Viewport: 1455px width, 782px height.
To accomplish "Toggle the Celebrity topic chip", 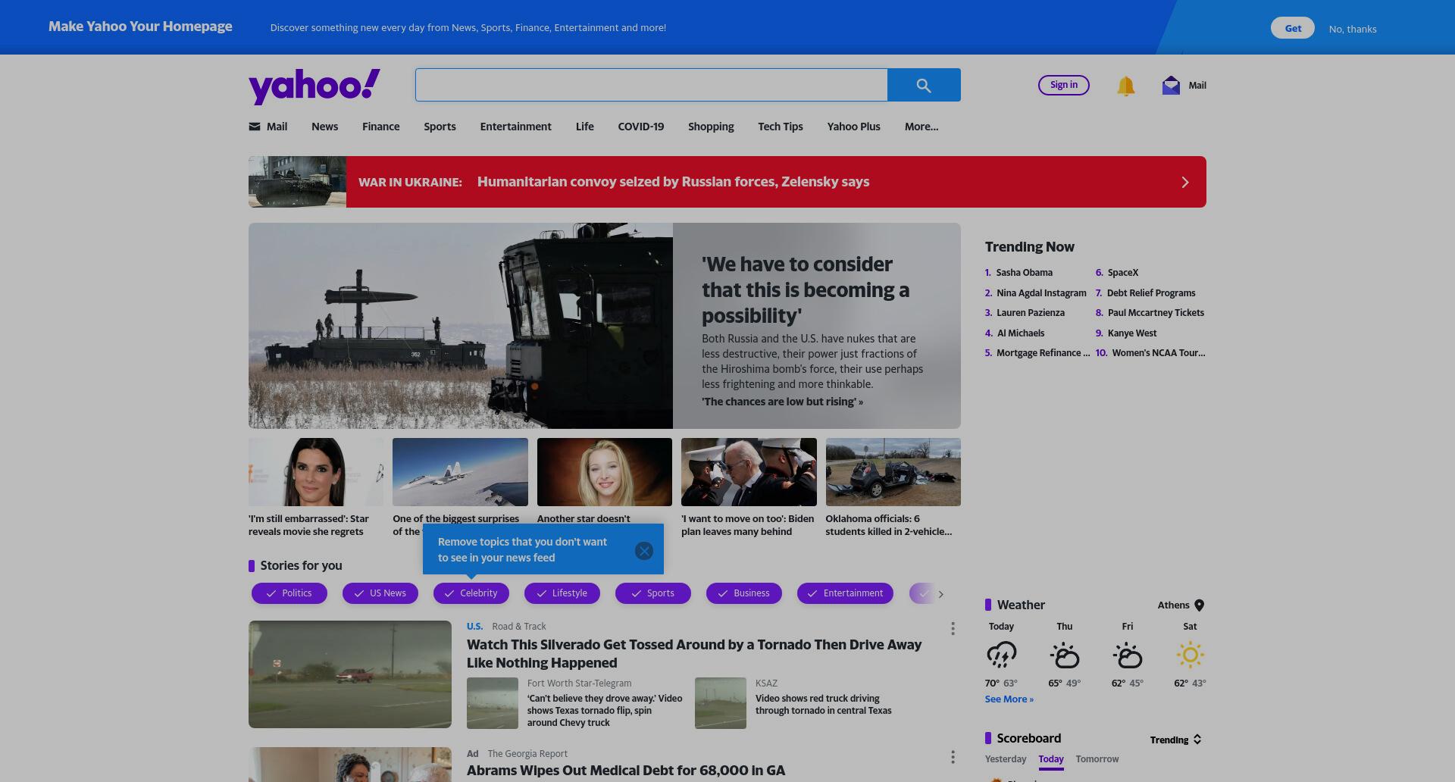I will [x=471, y=593].
